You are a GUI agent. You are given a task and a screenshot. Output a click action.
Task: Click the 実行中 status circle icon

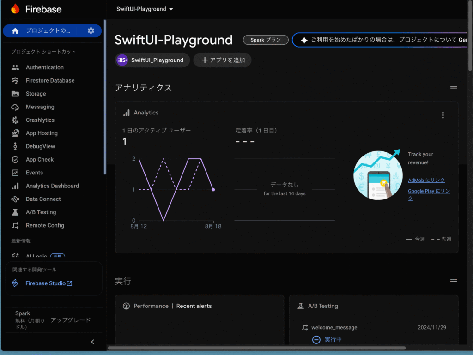pos(316,340)
